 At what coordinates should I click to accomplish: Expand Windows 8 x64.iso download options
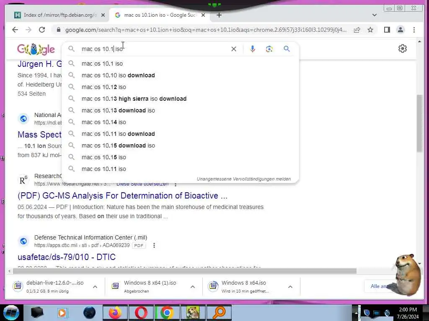(x=290, y=287)
